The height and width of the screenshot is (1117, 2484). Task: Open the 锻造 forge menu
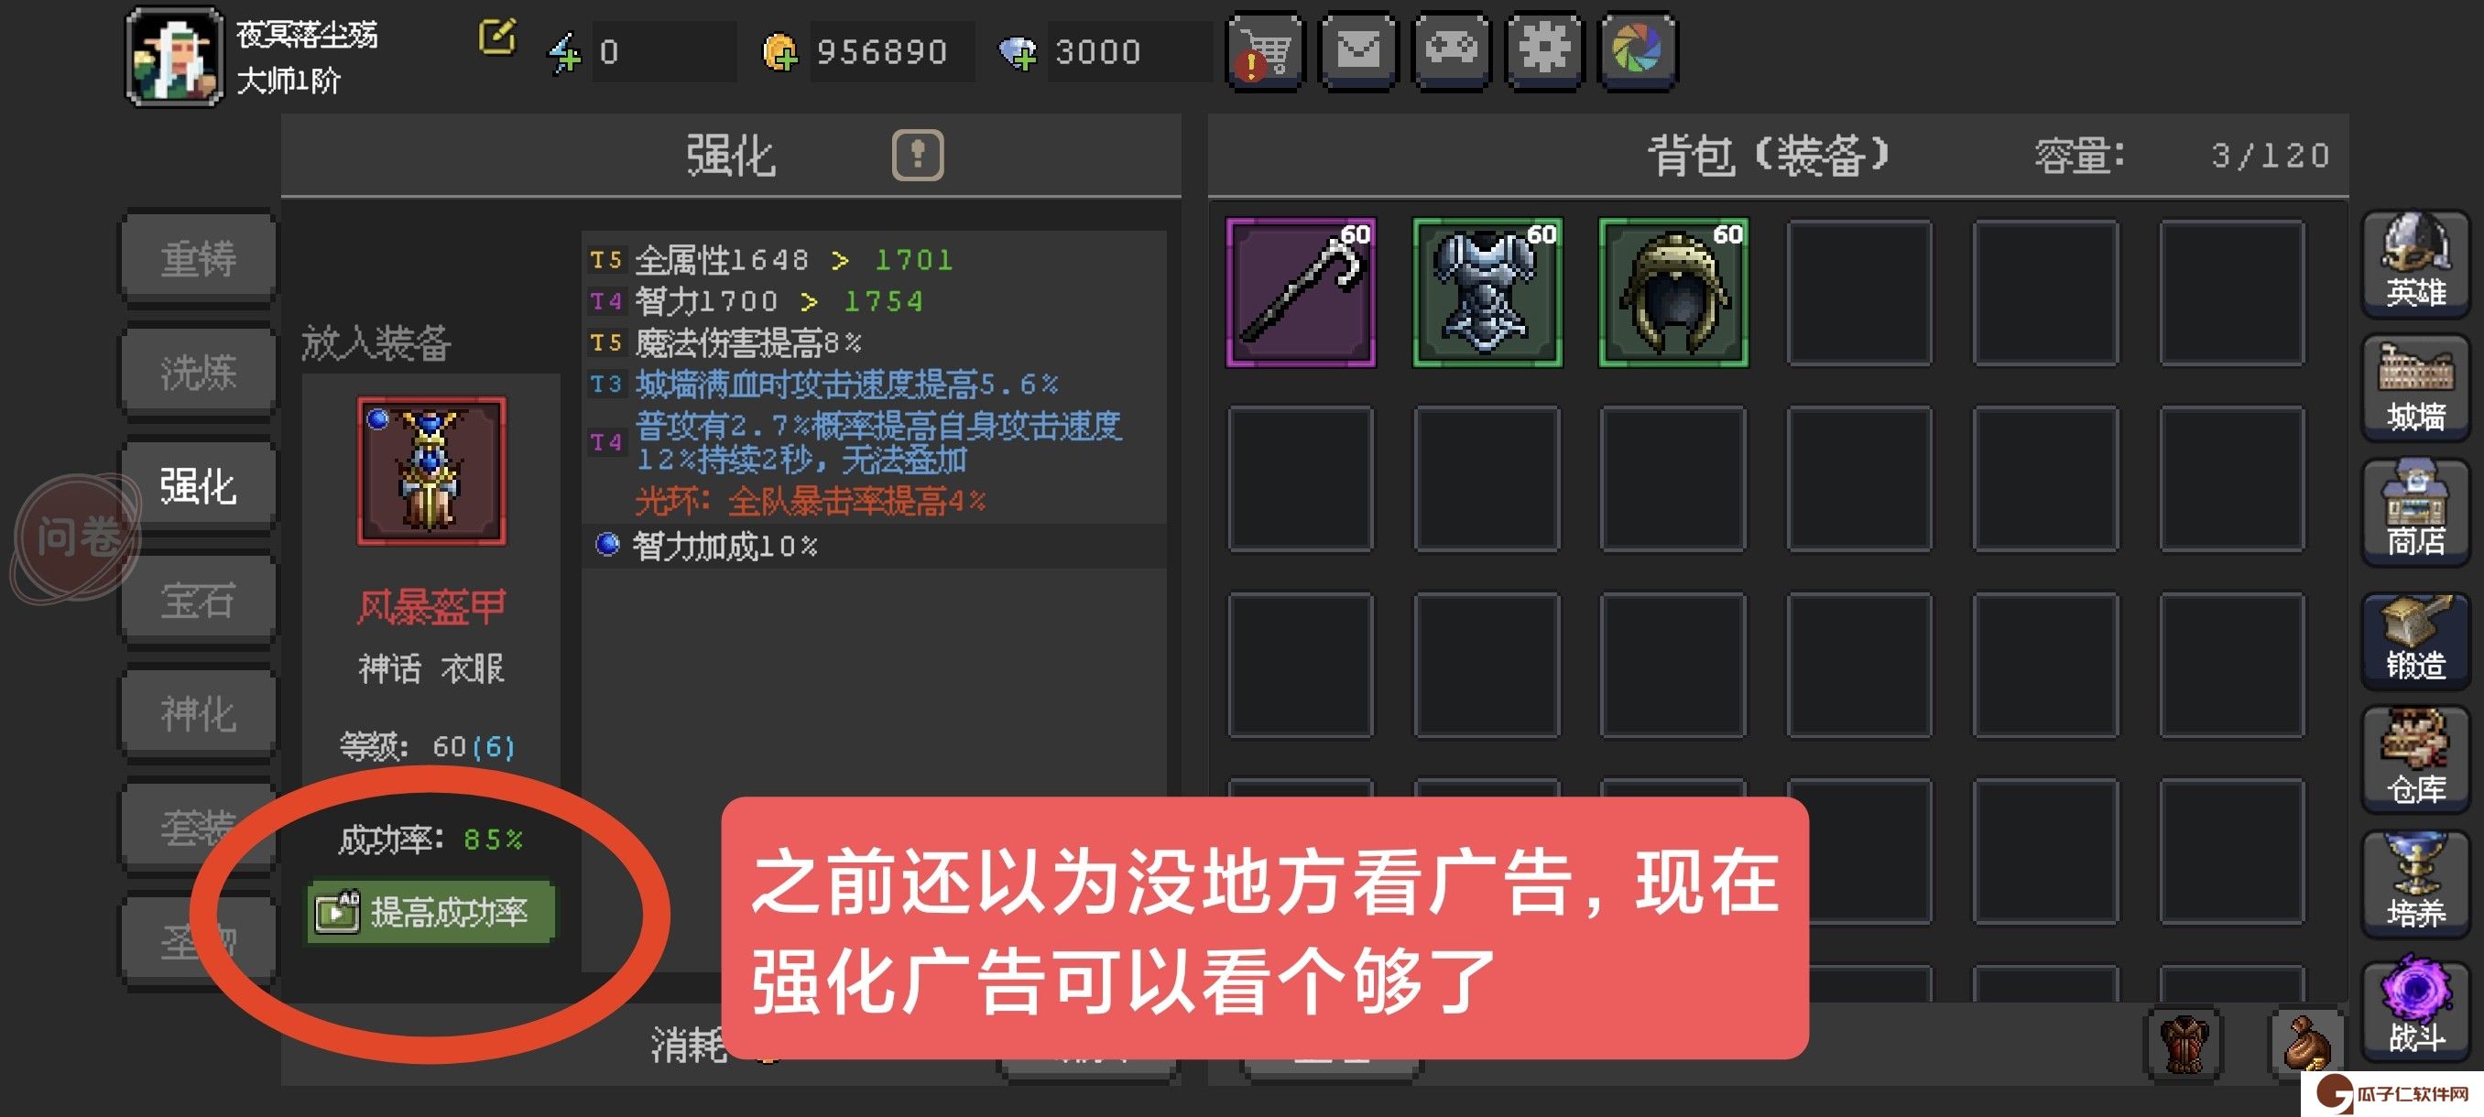click(2415, 637)
